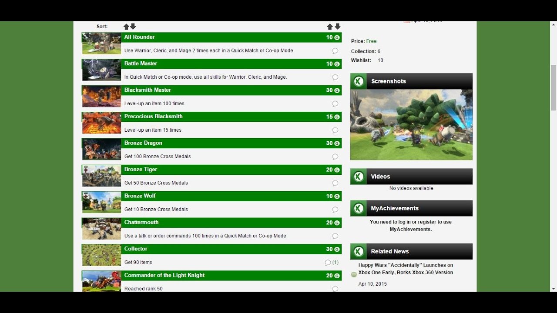The width and height of the screenshot is (557, 313).
Task: Open comments bubble for Blacksmith Master achievement
Action: [x=335, y=104]
